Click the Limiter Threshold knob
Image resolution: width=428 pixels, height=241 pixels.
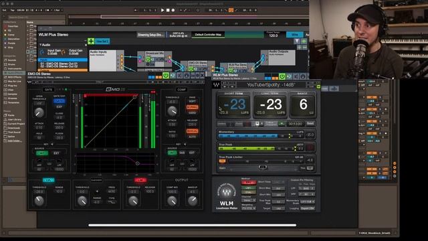click(133, 201)
